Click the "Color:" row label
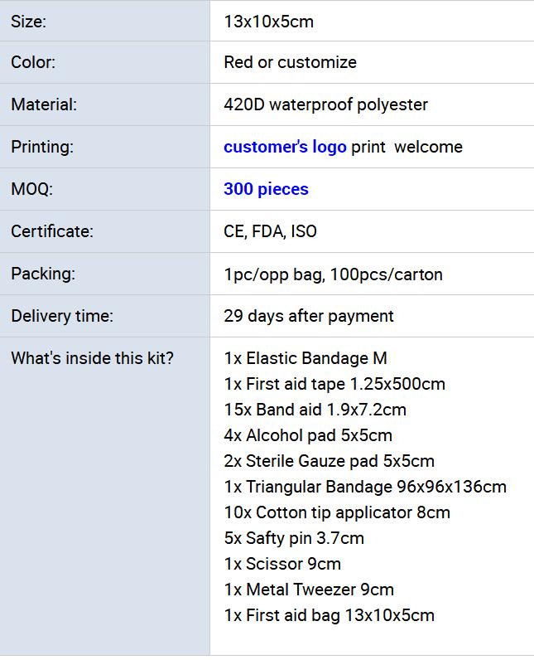 [33, 62]
